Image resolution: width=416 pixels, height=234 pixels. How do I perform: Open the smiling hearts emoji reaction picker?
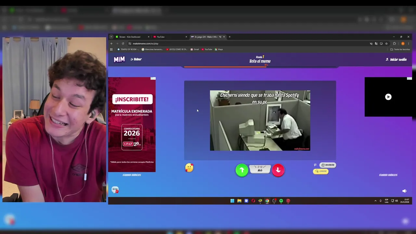(189, 168)
